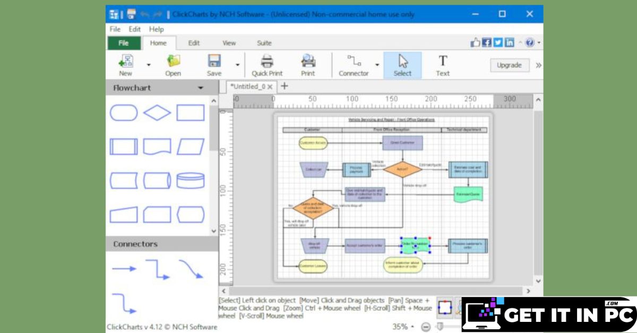Screen dimensions: 637x333
Task: Collapse the ribbon with the caret arrow
Action: tap(520, 43)
